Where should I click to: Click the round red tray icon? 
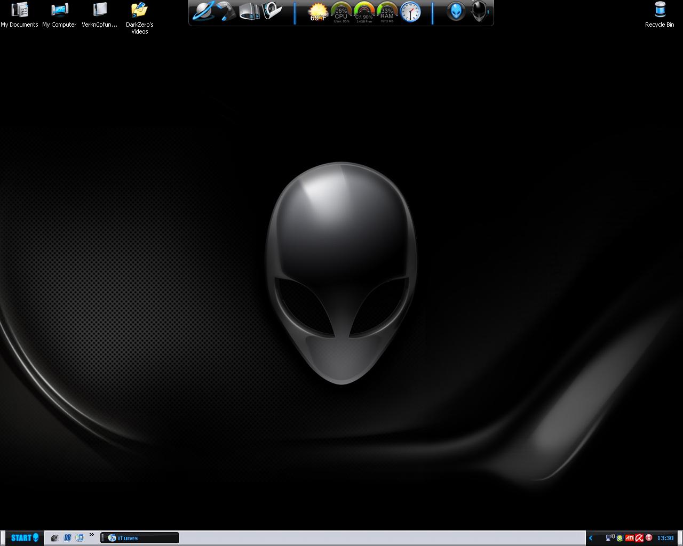(x=649, y=538)
